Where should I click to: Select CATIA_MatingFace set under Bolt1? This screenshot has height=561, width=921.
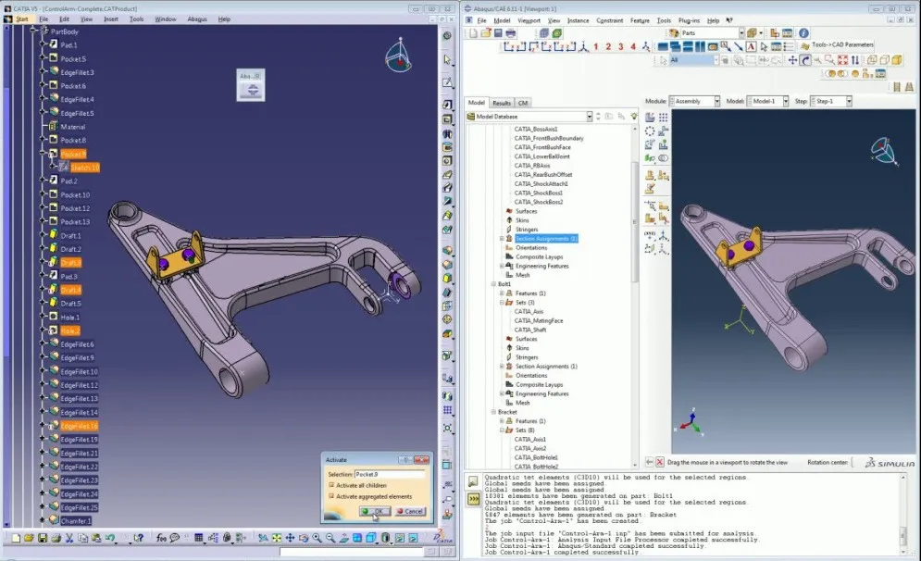(x=539, y=320)
